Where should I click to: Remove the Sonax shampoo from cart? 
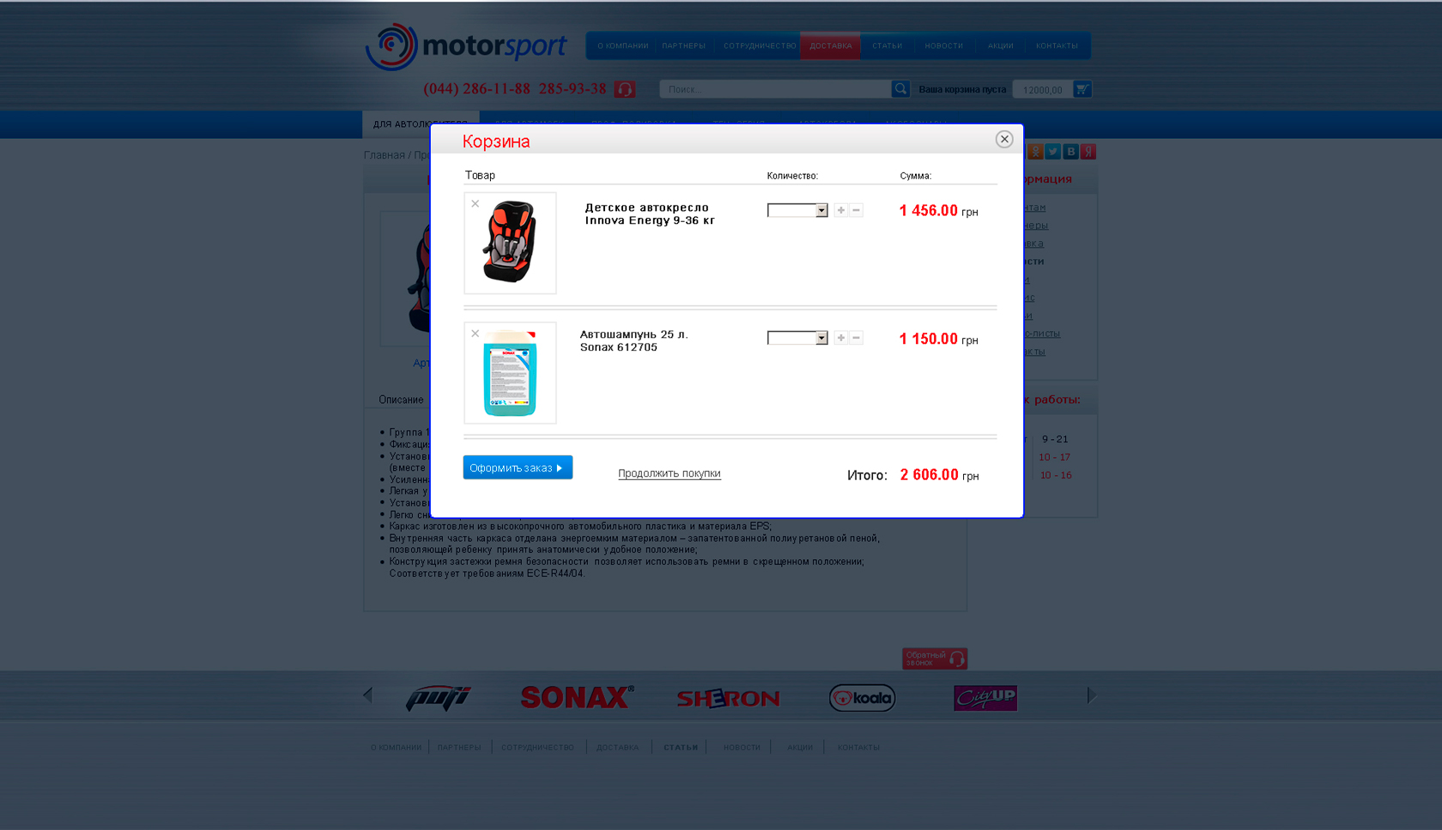point(475,334)
